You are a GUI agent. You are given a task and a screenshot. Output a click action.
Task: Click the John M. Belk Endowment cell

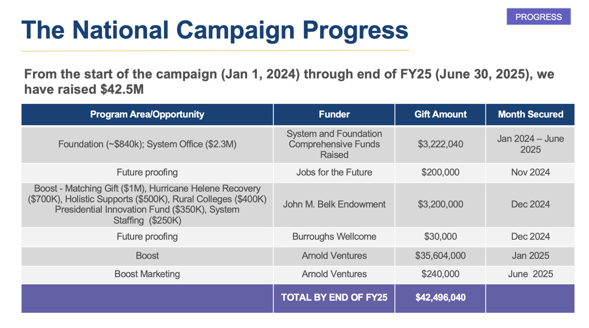click(x=334, y=204)
